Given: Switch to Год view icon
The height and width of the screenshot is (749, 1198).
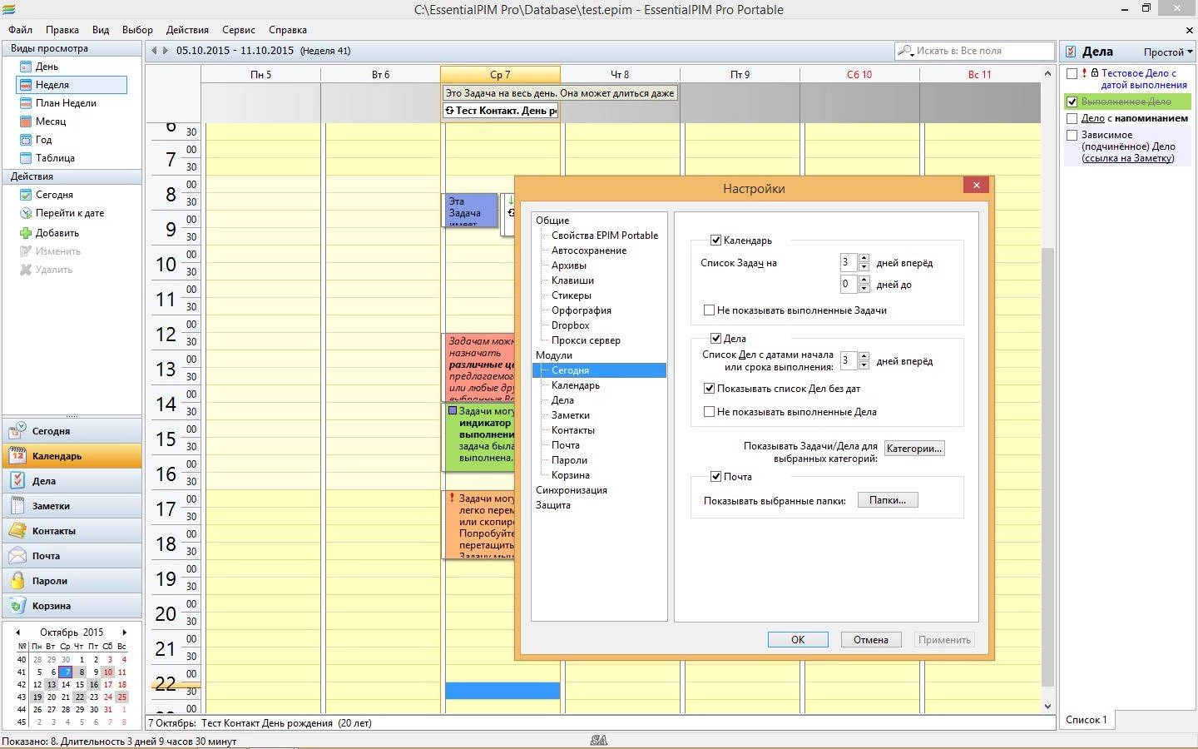Looking at the screenshot, I should point(25,140).
